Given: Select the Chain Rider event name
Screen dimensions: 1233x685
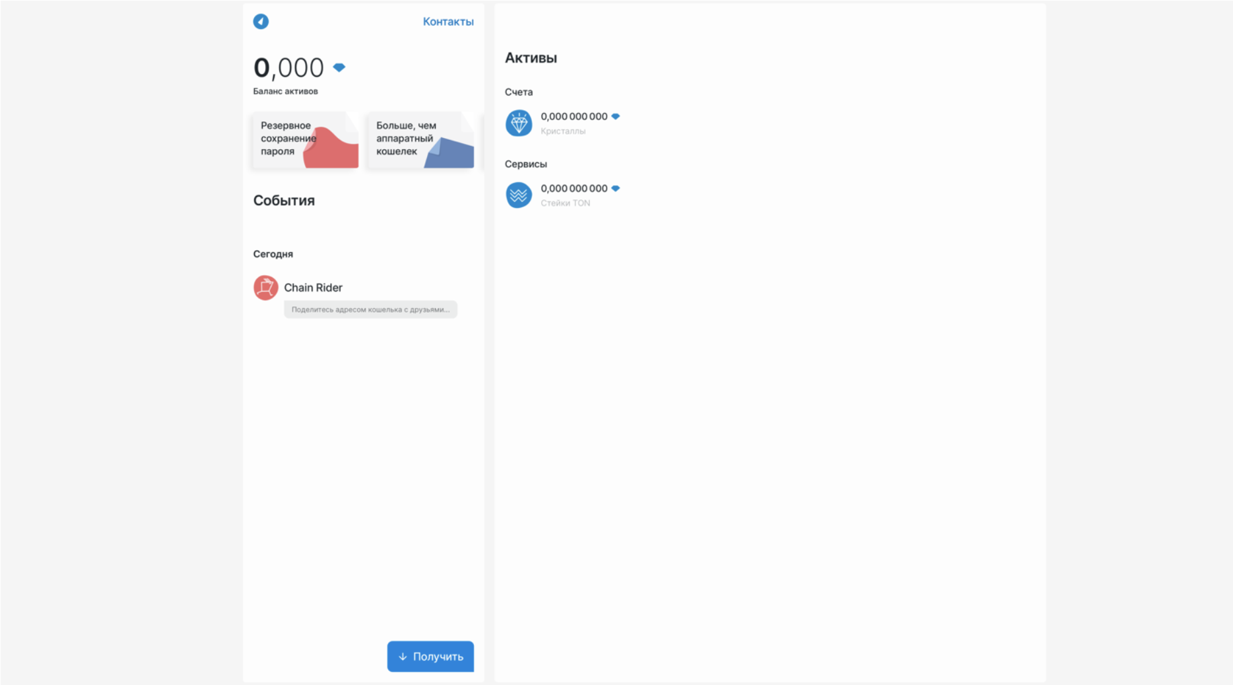Looking at the screenshot, I should 313,288.
